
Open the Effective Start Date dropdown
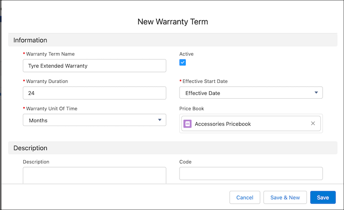251,93
